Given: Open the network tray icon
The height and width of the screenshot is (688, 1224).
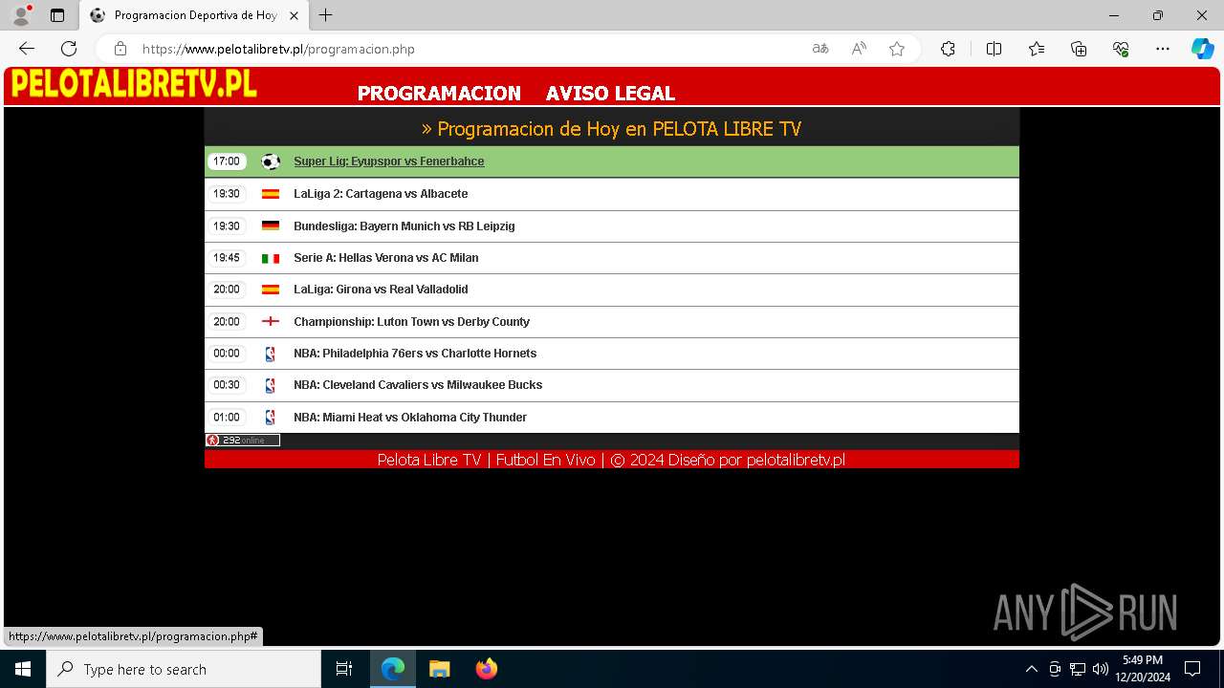Looking at the screenshot, I should (1077, 669).
